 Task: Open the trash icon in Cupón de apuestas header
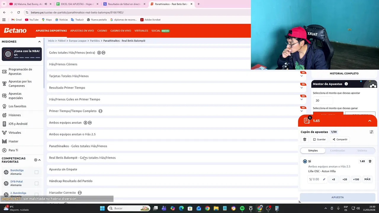coord(305,139)
